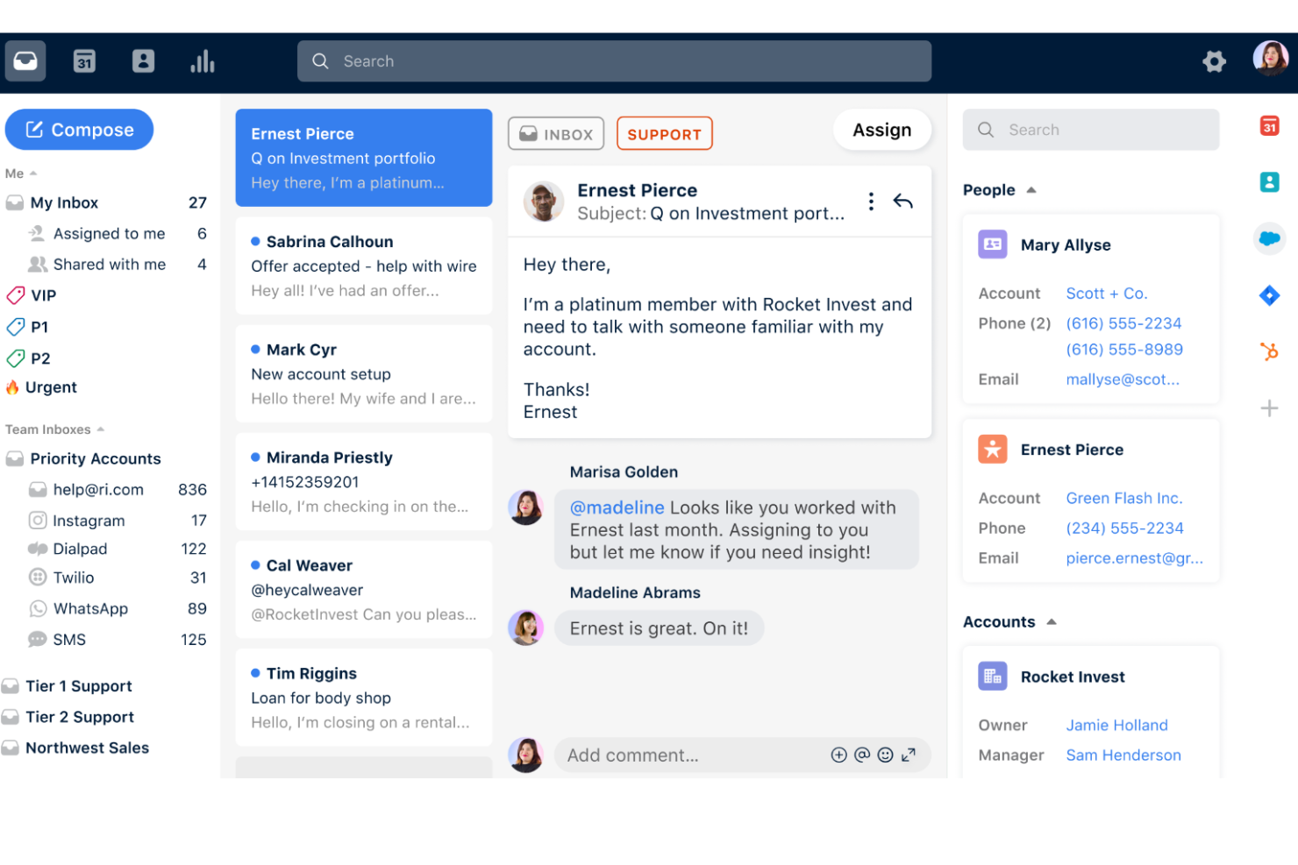This screenshot has width=1298, height=865.
Task: Click the right panel Search field
Action: pos(1090,130)
